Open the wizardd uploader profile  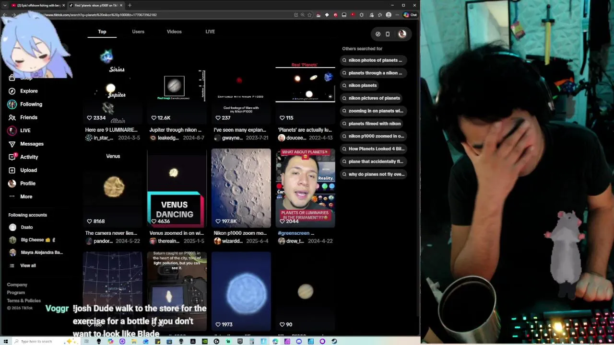[228, 241]
